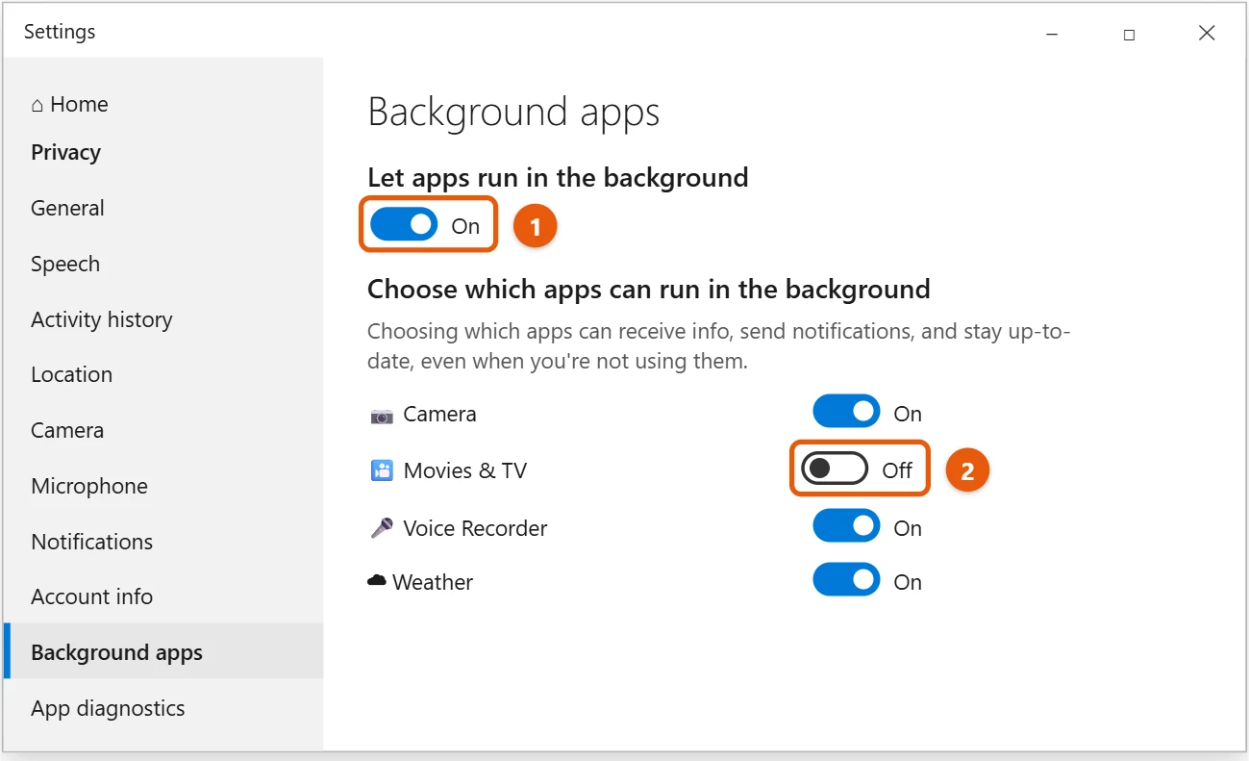The width and height of the screenshot is (1249, 761).
Task: Open Location privacy settings
Action: (163, 374)
